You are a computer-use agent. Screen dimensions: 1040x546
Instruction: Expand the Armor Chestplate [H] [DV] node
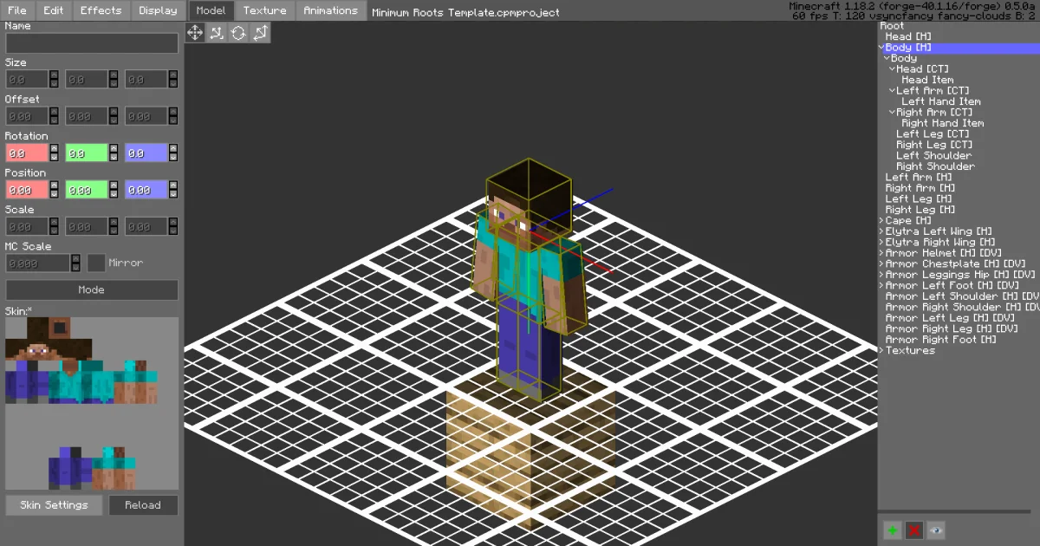click(881, 264)
